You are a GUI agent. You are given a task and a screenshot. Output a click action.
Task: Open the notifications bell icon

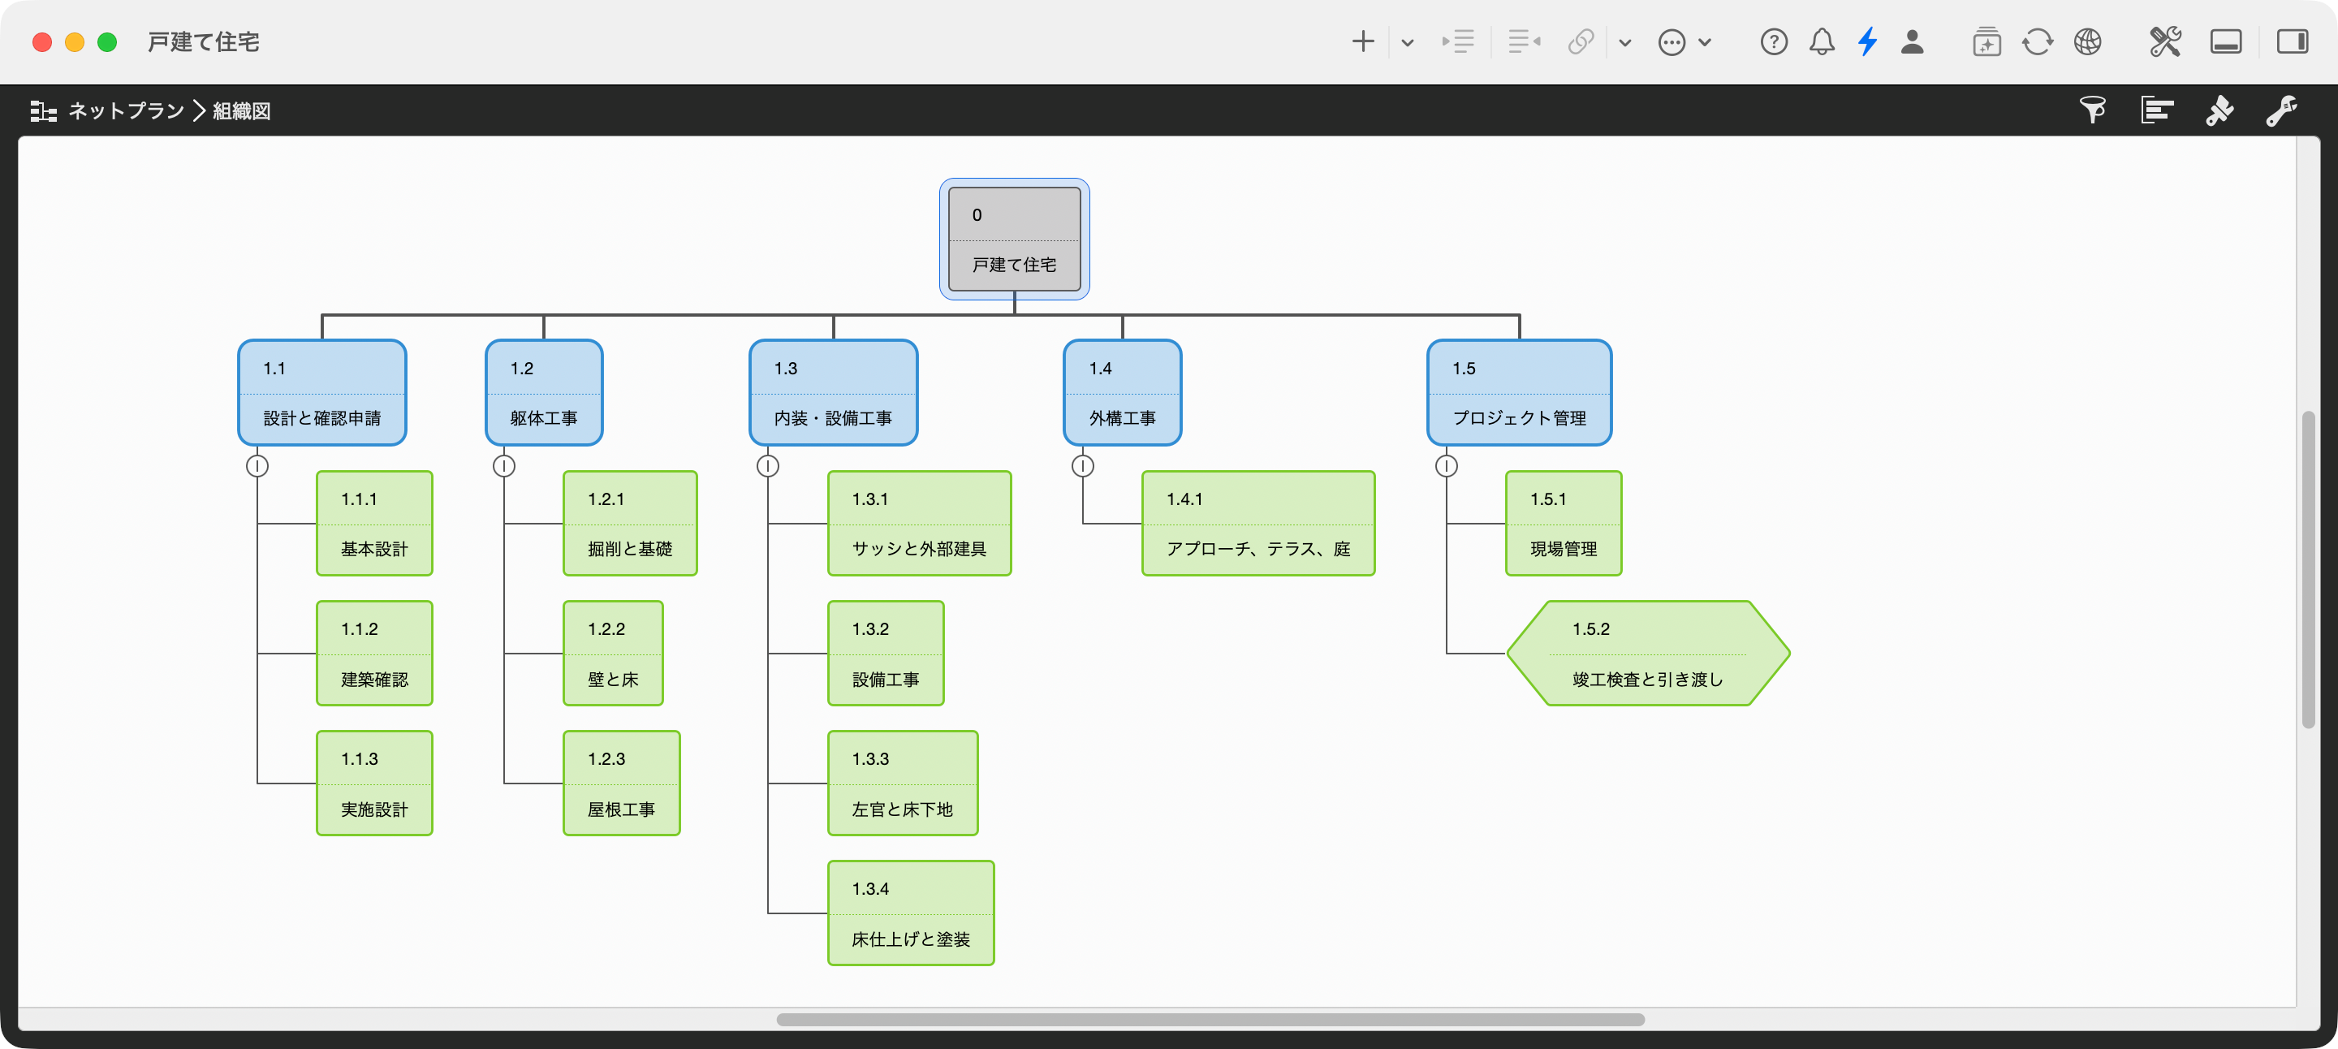click(x=1822, y=41)
